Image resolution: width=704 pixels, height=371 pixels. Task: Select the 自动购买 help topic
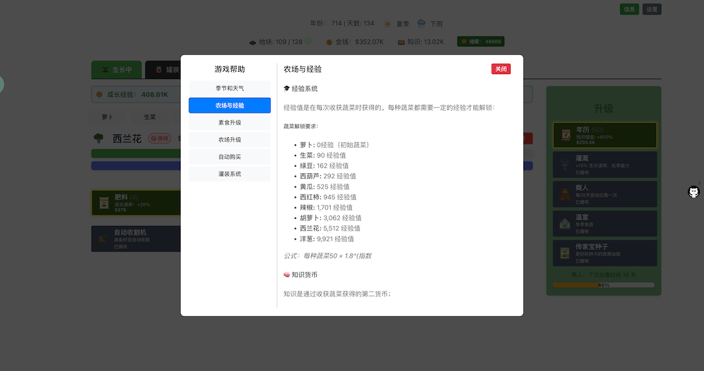tap(230, 156)
